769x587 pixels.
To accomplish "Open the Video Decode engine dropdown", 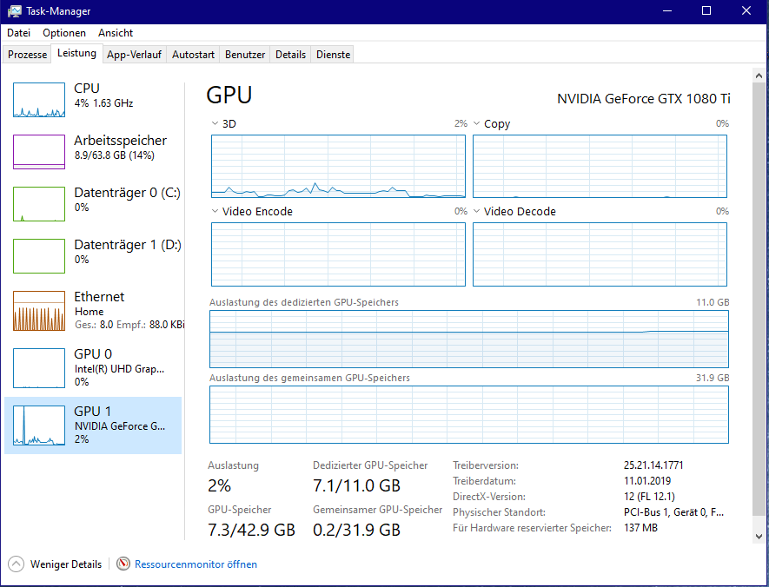I will (x=476, y=211).
